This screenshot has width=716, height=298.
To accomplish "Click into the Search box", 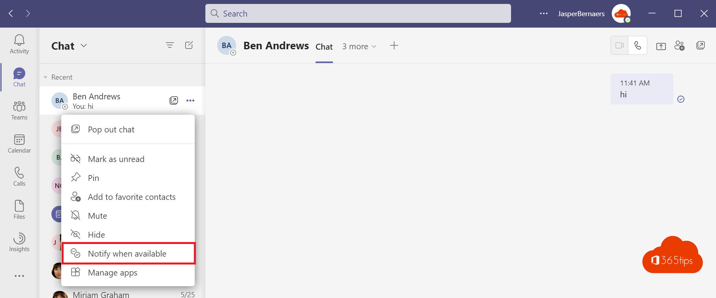I will tap(358, 13).
